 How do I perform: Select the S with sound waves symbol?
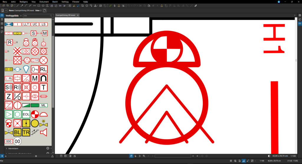[9, 87]
